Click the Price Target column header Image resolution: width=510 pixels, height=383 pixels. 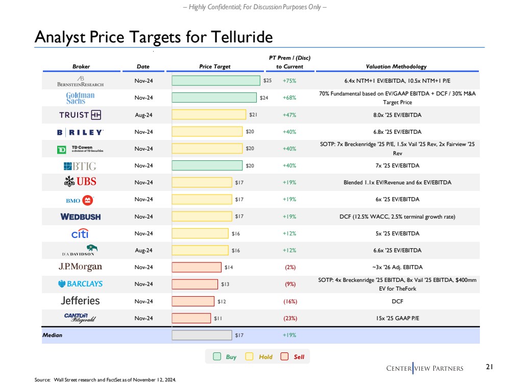[x=214, y=67]
